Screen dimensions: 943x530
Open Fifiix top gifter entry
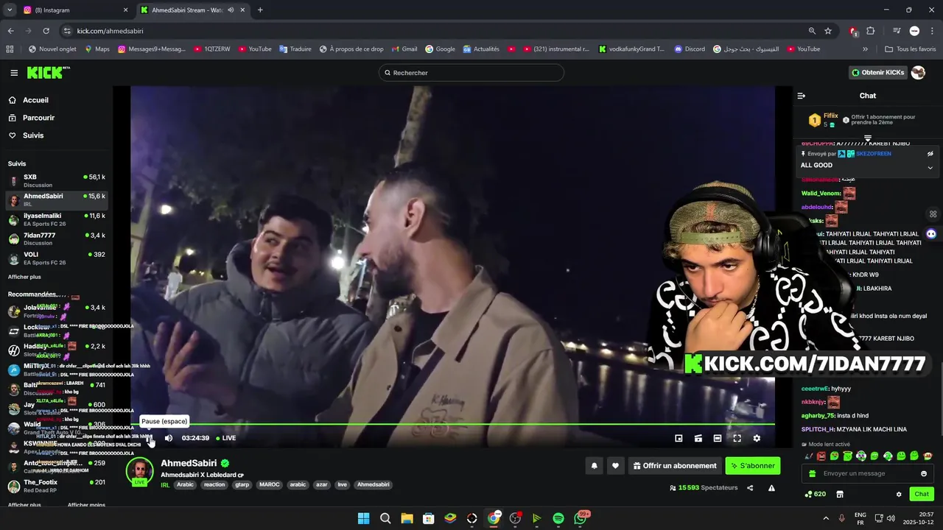point(822,119)
